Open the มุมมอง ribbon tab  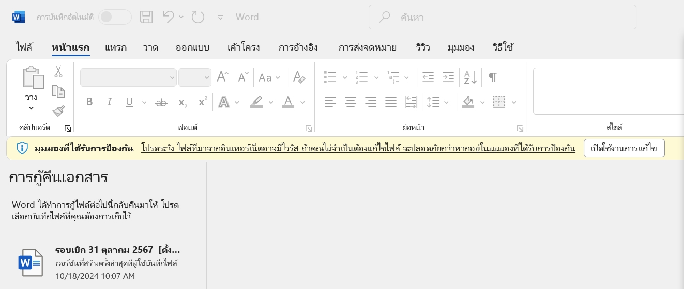pyautogui.click(x=461, y=47)
